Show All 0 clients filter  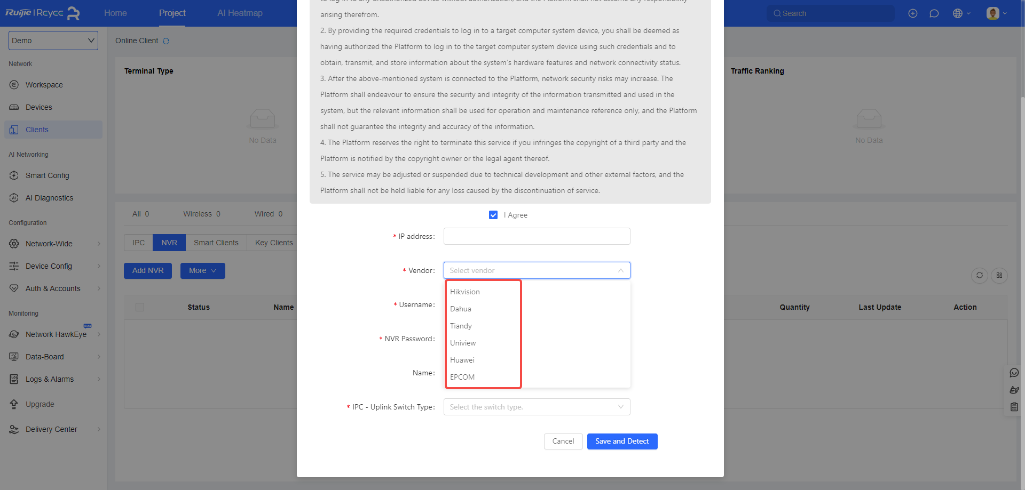click(141, 214)
